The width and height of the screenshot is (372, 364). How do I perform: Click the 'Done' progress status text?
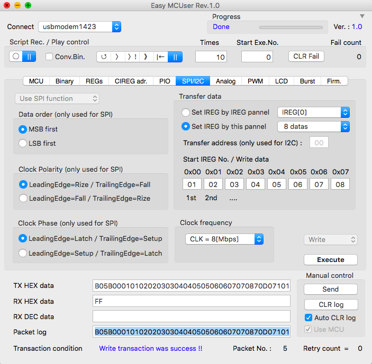click(x=221, y=27)
